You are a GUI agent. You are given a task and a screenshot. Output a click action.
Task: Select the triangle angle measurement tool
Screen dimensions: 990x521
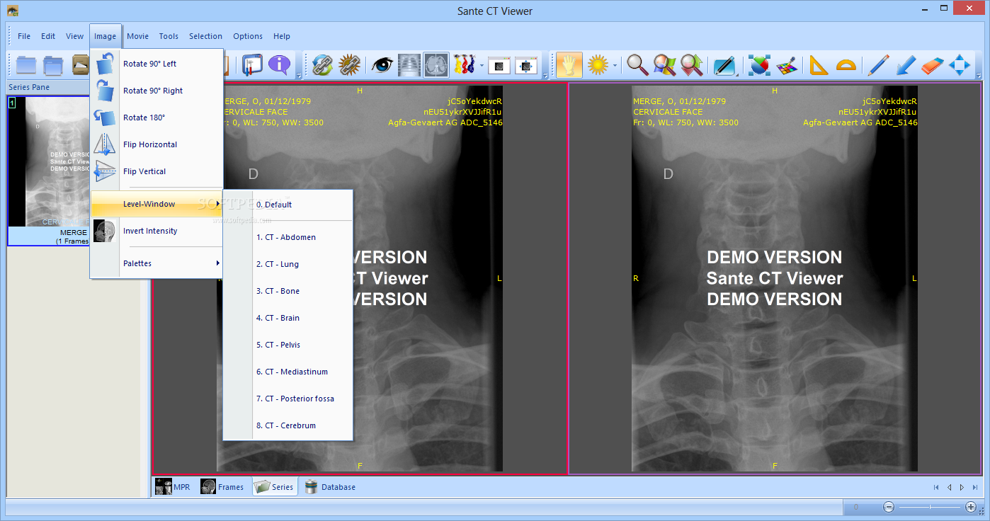[x=819, y=65]
